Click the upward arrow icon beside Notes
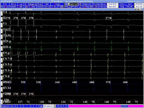The height and width of the screenshot is (108, 144). coord(59,7)
